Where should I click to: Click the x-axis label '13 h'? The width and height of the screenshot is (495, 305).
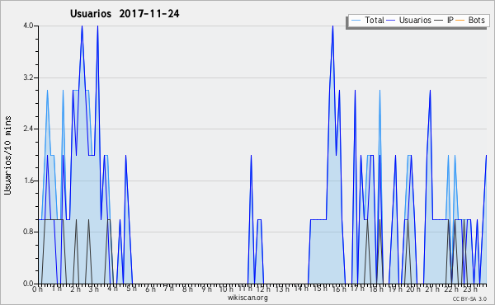[282, 289]
